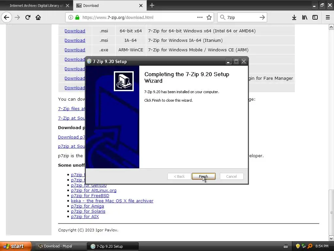Minimize the browser window
Image resolution: width=334 pixels, height=251 pixels.
tap(314, 6)
